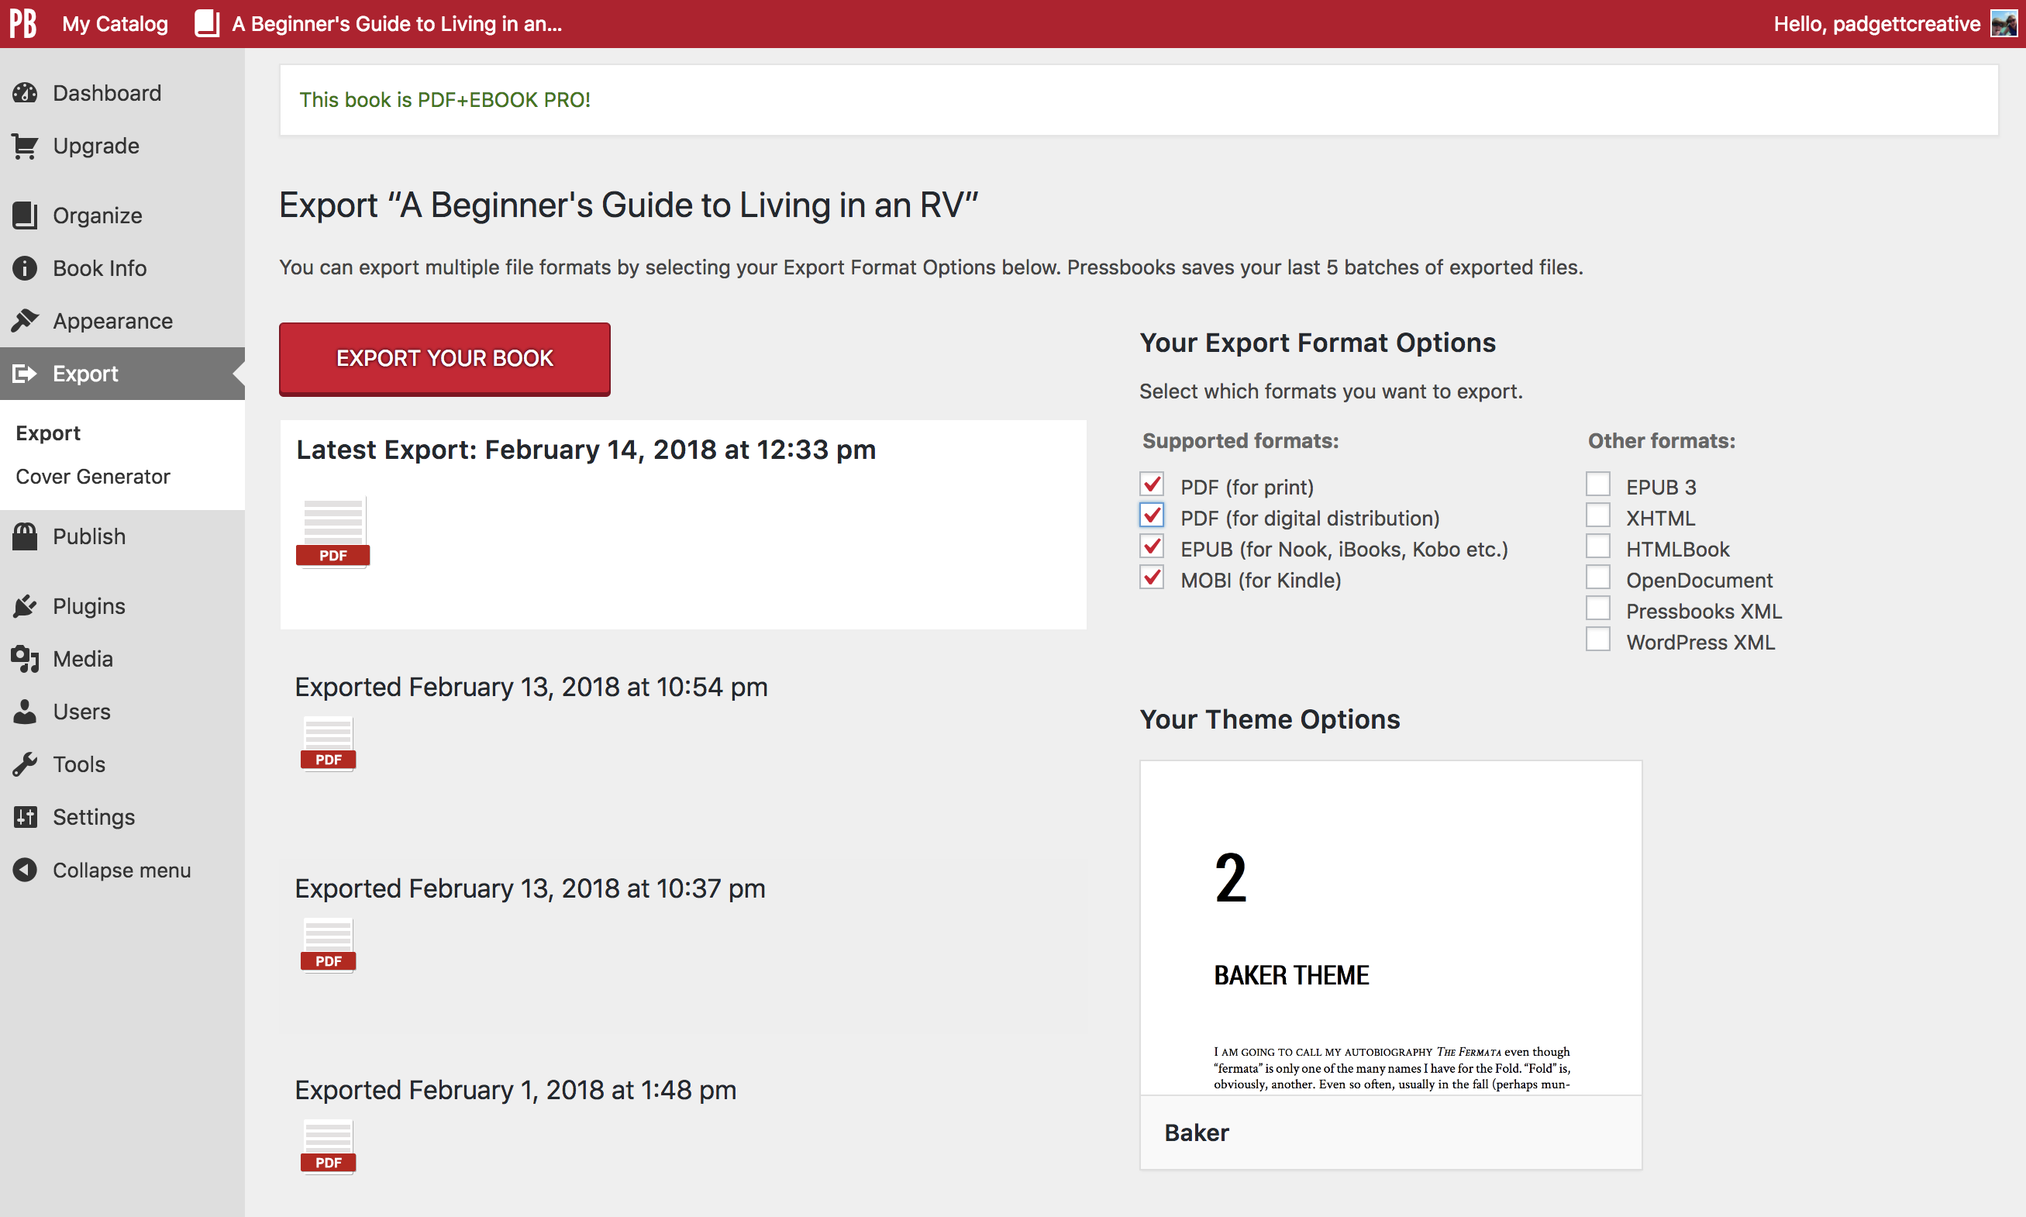Click the Book Info circle icon
The image size is (2026, 1217).
pos(26,268)
